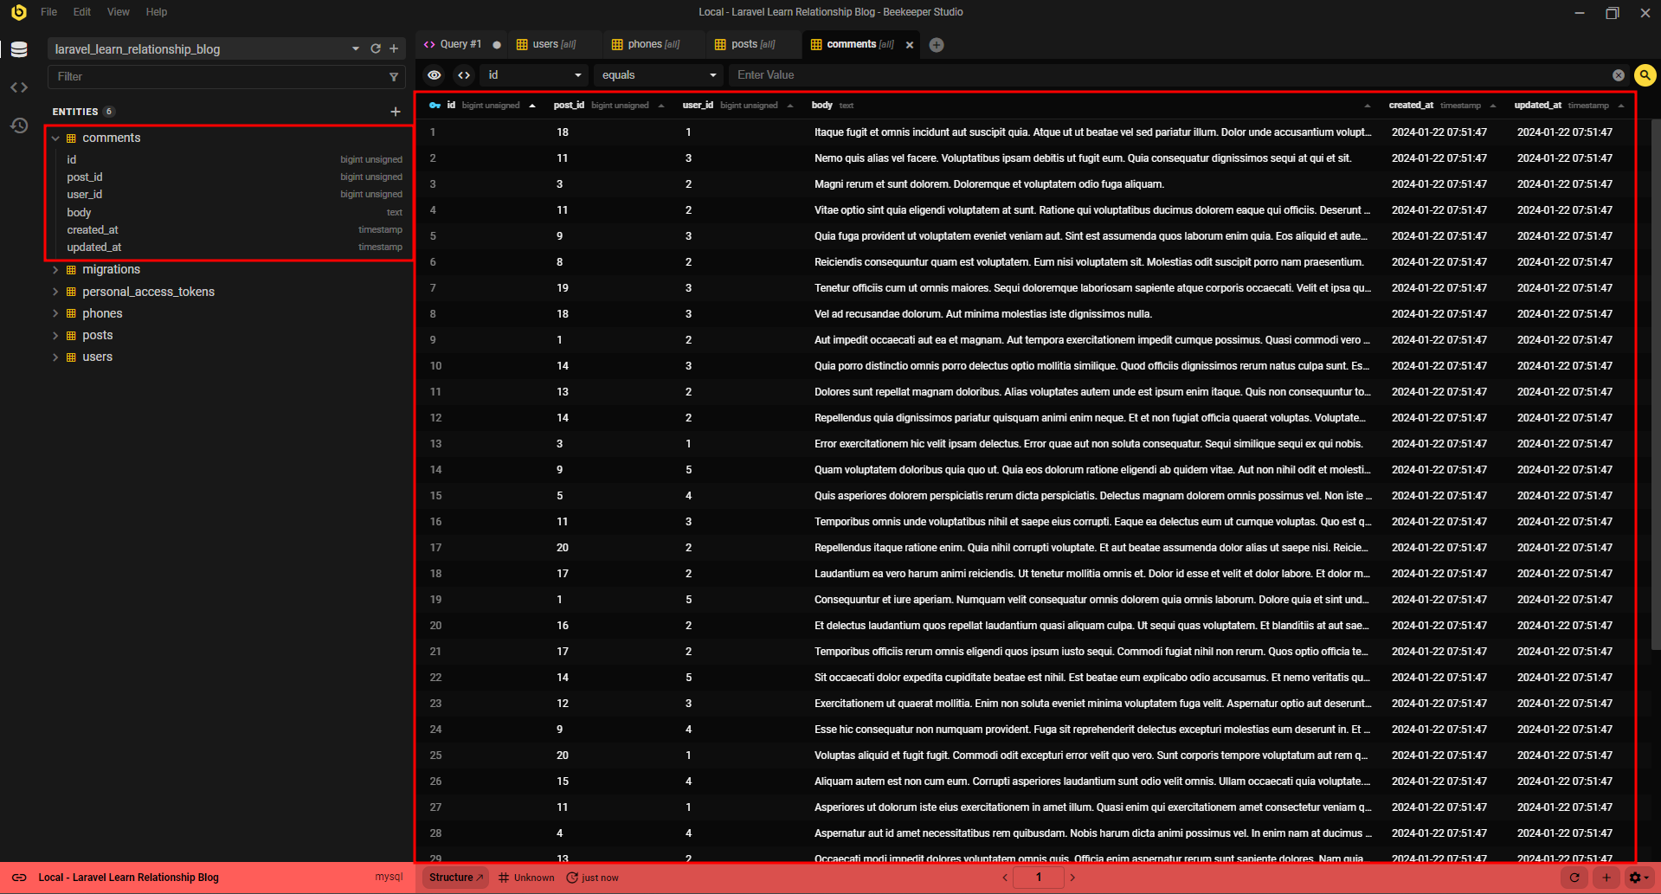The width and height of the screenshot is (1661, 894).
Task: Switch filter to SQL mode with code toggle
Action: [464, 75]
